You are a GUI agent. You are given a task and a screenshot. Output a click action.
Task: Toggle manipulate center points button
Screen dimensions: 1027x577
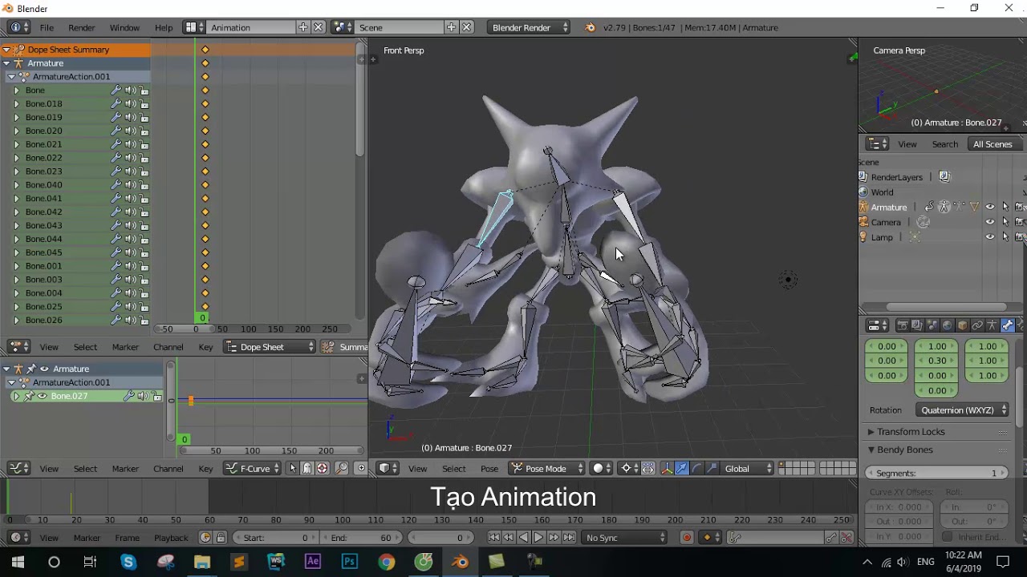[648, 469]
